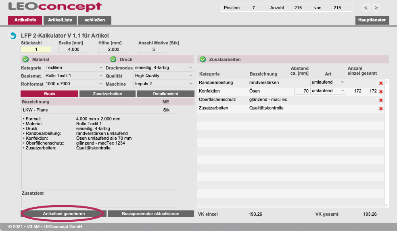Go to previous position arrow button
Viewport: 397px width, 231px height.
tap(366, 8)
